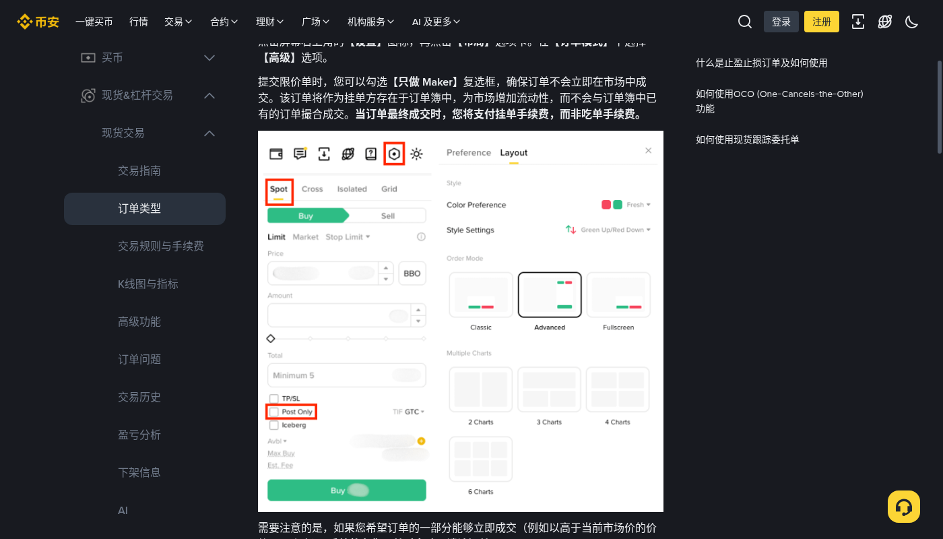This screenshot has width=943, height=539.
Task: Go to the 币安 Binance logo home
Action: (x=38, y=22)
